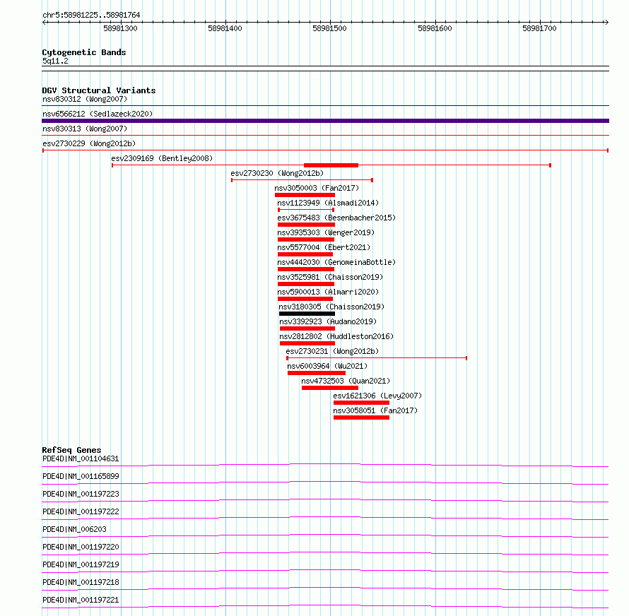629x616 pixels.
Task: Open variant esv2730229 (Wong2012b)
Action: click(x=89, y=143)
